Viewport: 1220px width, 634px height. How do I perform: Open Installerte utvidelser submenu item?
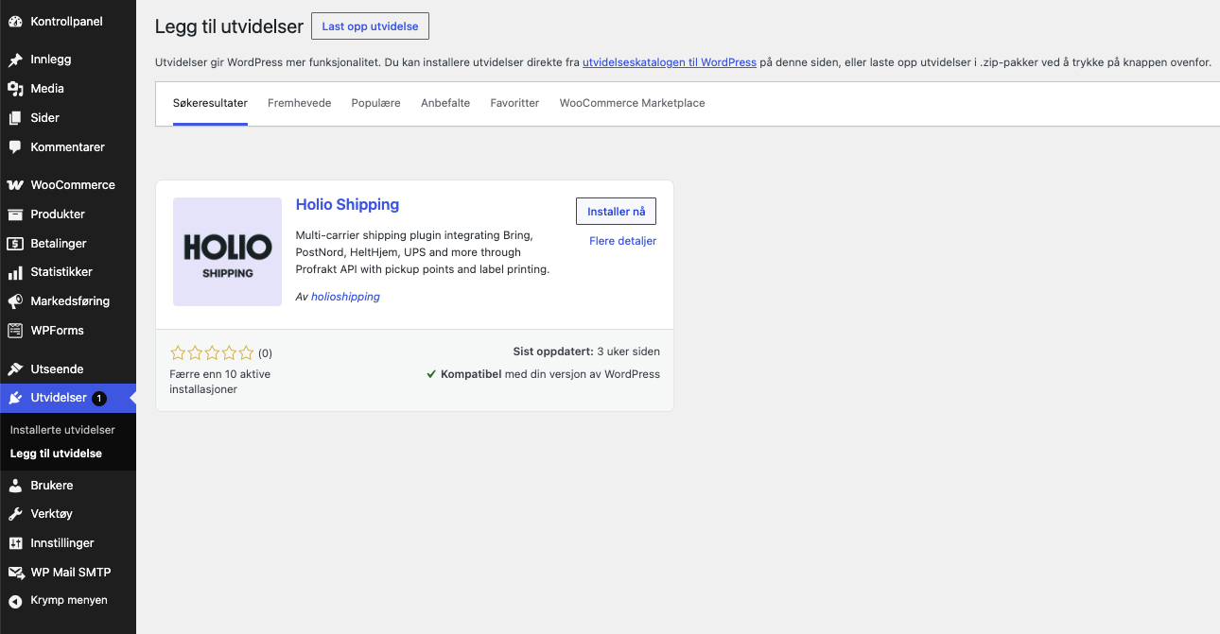point(62,430)
